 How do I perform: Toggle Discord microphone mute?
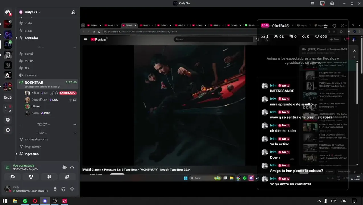click(55, 189)
